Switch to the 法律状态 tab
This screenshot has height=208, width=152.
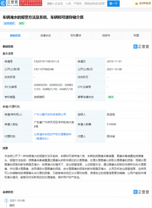tap(45, 35)
